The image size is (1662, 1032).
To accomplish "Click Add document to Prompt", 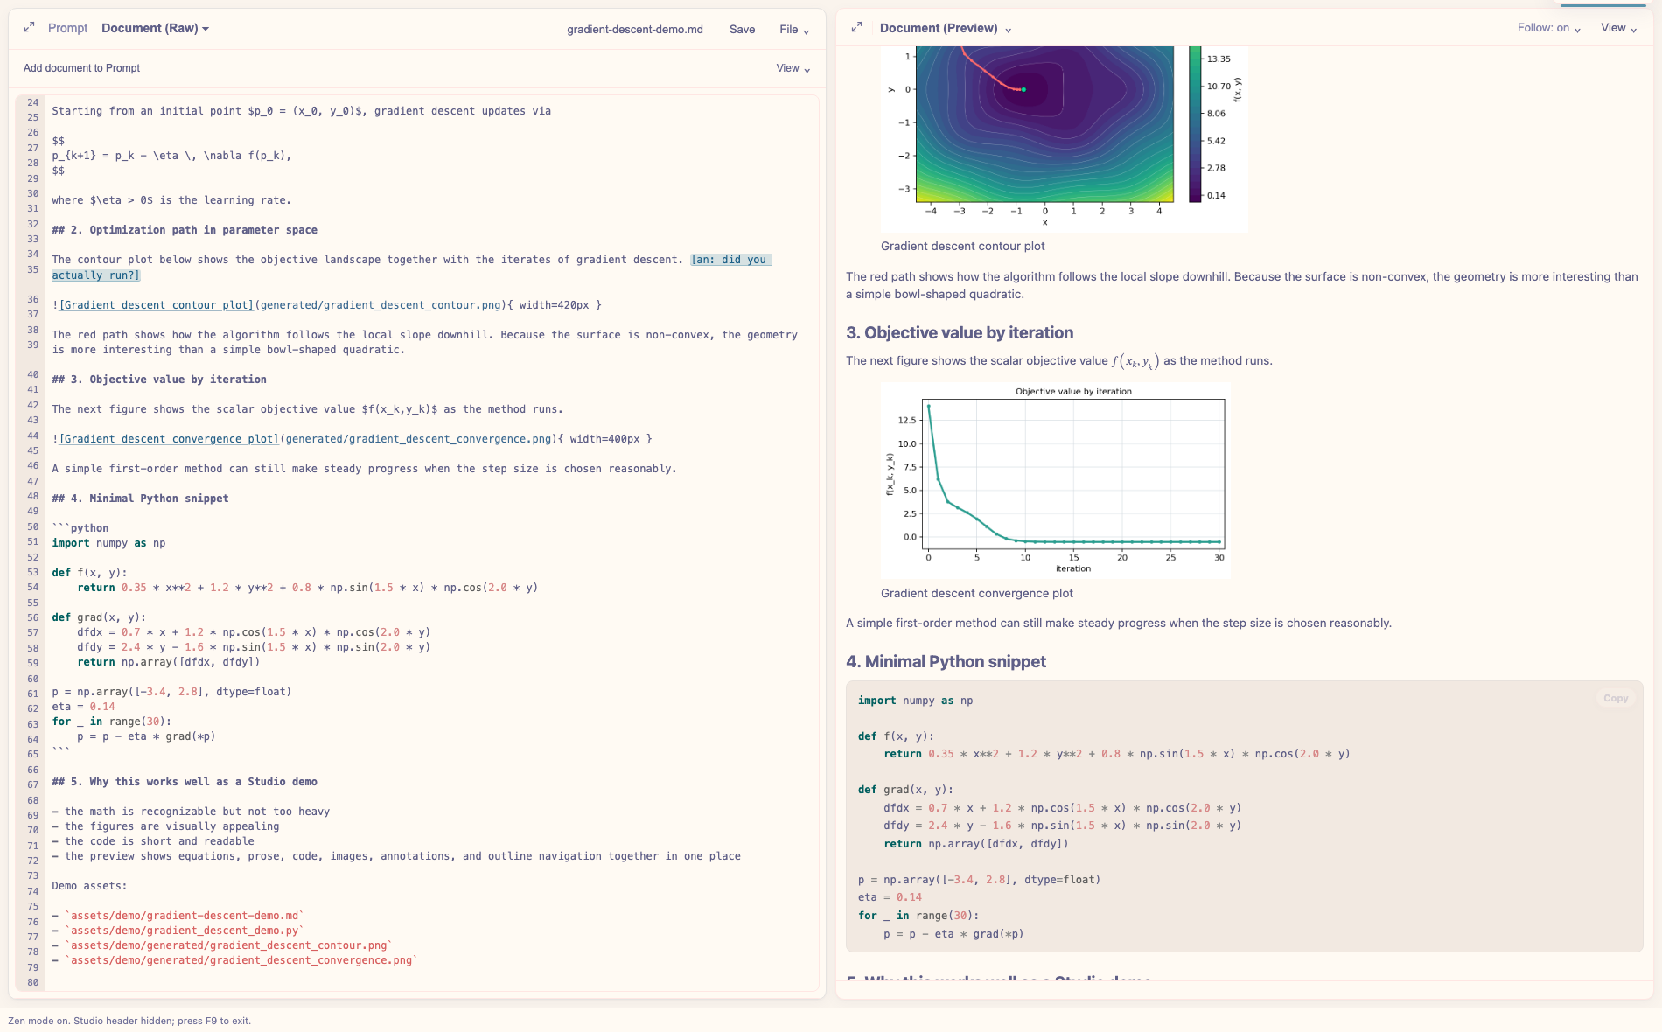I will tap(81, 68).
